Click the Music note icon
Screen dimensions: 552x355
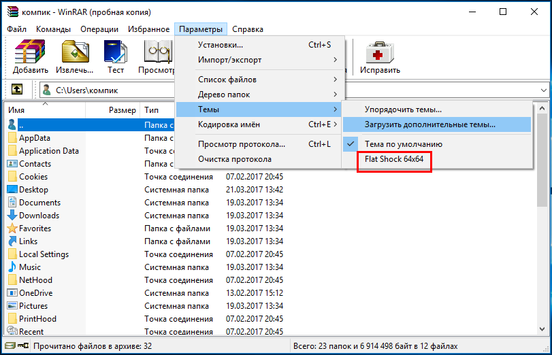click(12, 267)
